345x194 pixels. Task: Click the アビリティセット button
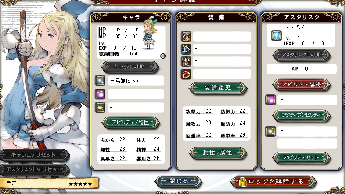click(301, 158)
